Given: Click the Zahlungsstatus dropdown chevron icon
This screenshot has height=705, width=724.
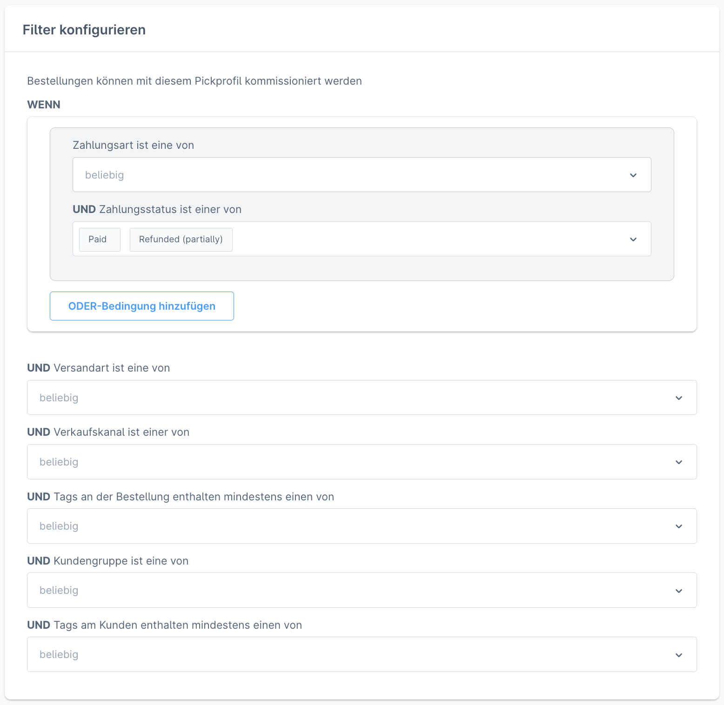Looking at the screenshot, I should click(x=633, y=239).
